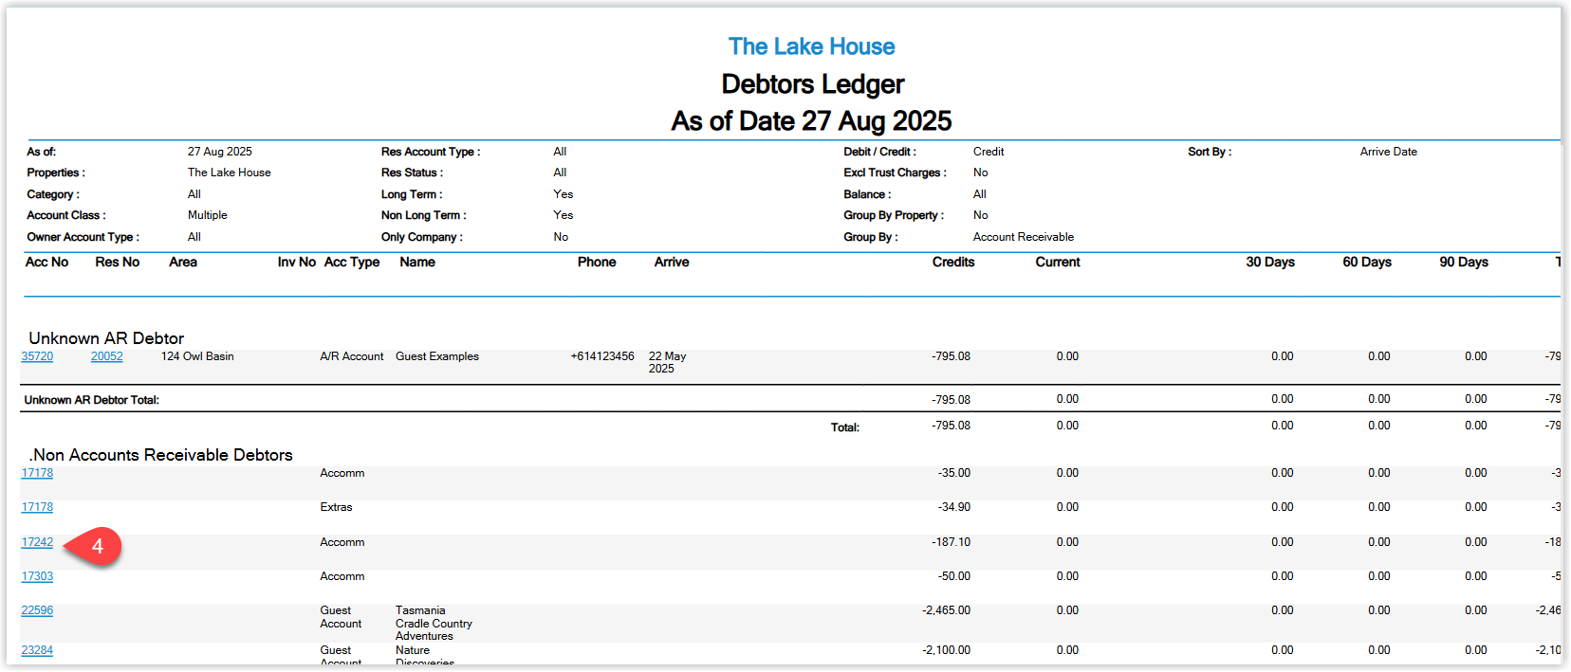
Task: Click the 90 Days column header
Action: coord(1464,263)
